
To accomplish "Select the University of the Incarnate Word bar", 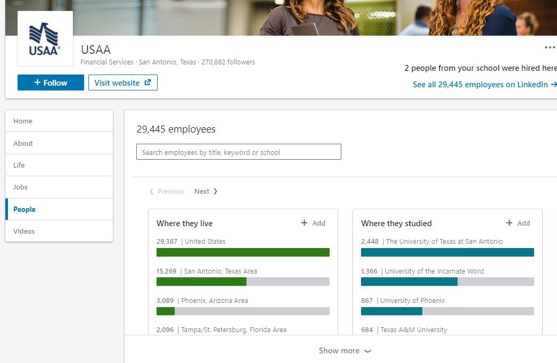I will (448, 282).
